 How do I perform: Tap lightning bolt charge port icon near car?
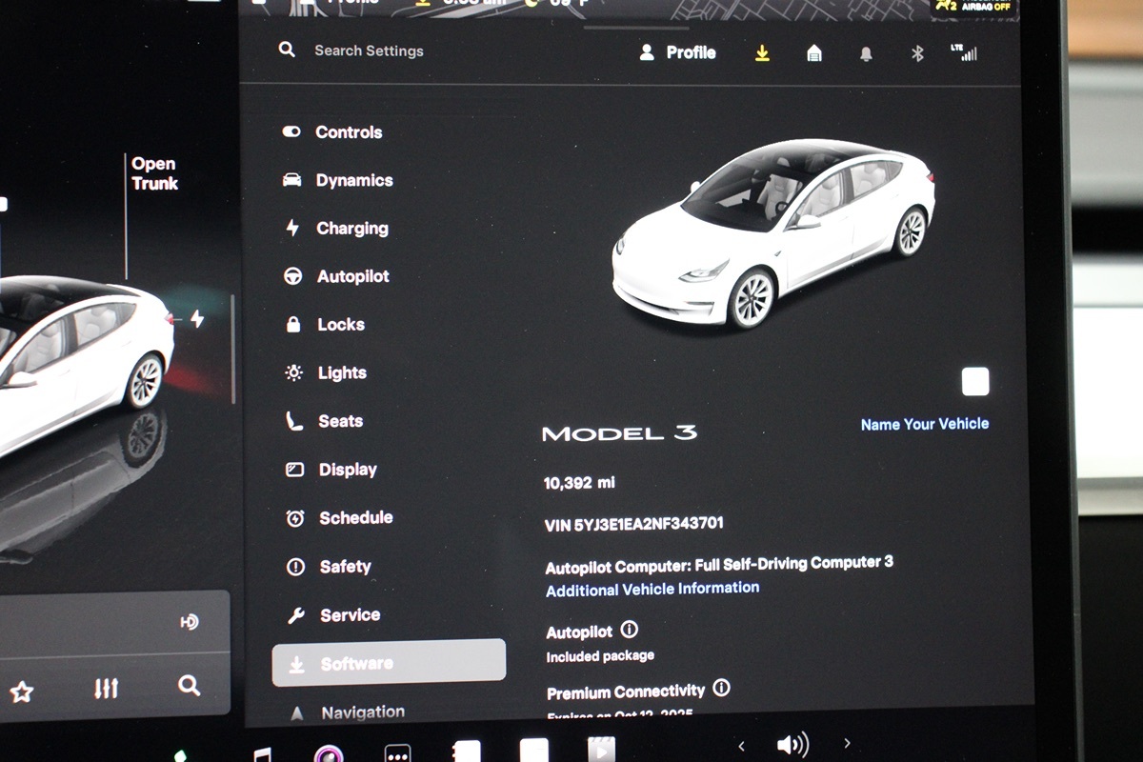pyautogui.click(x=197, y=319)
